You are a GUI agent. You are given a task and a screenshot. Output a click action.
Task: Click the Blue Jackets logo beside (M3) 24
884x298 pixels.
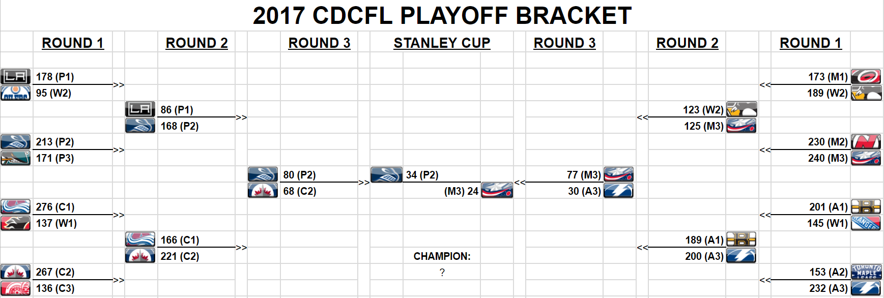[x=497, y=191]
